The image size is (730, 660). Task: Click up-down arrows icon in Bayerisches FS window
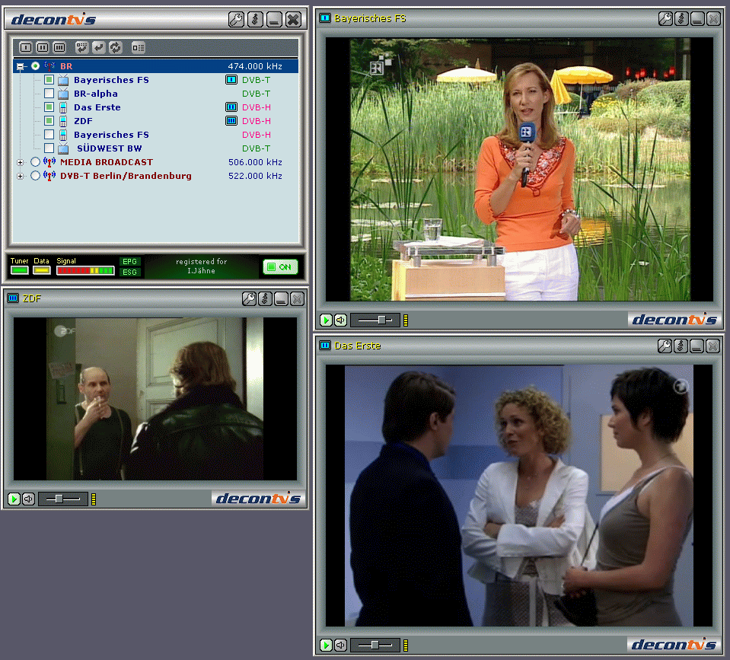tap(681, 18)
